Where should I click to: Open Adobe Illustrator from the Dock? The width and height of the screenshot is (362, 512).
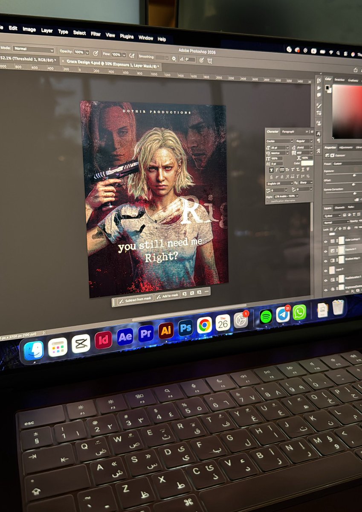tap(166, 330)
